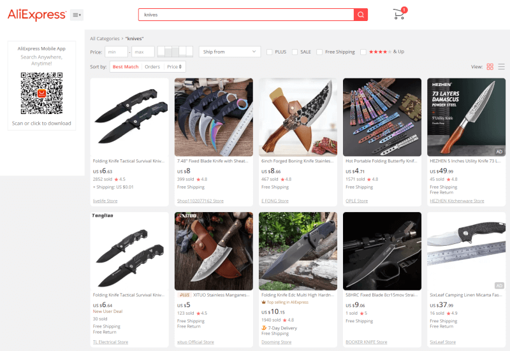
Task: Click the 2852 sold count
Action: click(103, 179)
